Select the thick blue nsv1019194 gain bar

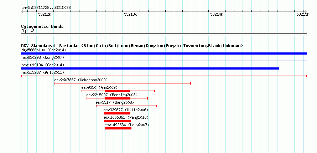pos(150,68)
